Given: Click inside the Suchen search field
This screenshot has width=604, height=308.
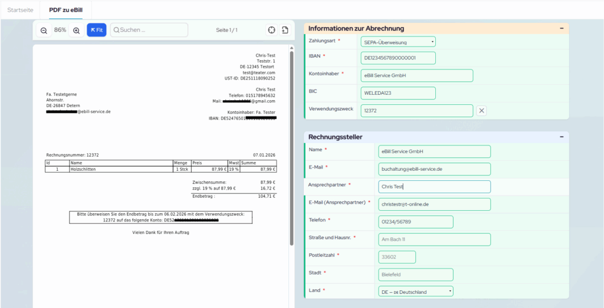Looking at the screenshot, I should coord(149,30).
